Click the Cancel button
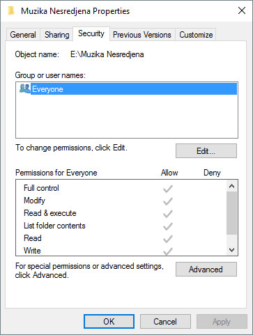This screenshot has width=253, height=335. 165,322
